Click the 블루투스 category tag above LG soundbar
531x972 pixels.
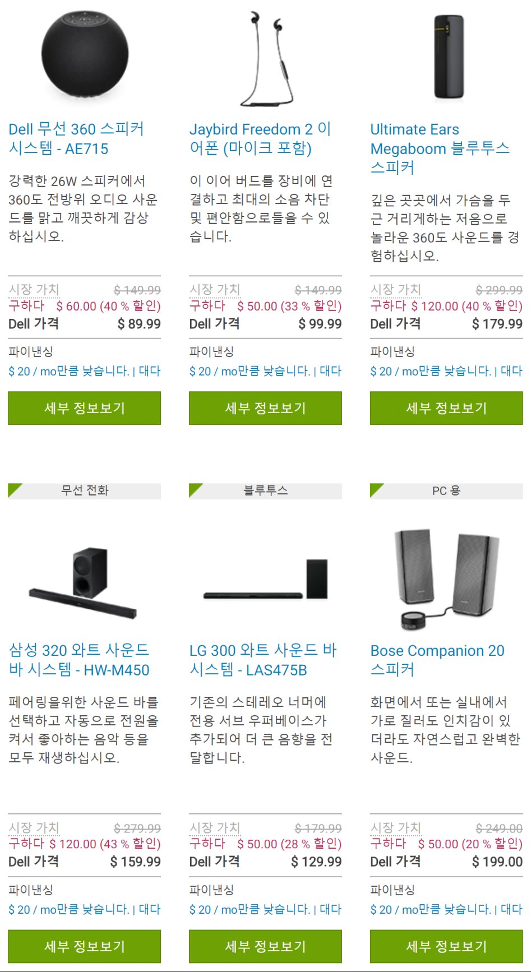point(266,490)
